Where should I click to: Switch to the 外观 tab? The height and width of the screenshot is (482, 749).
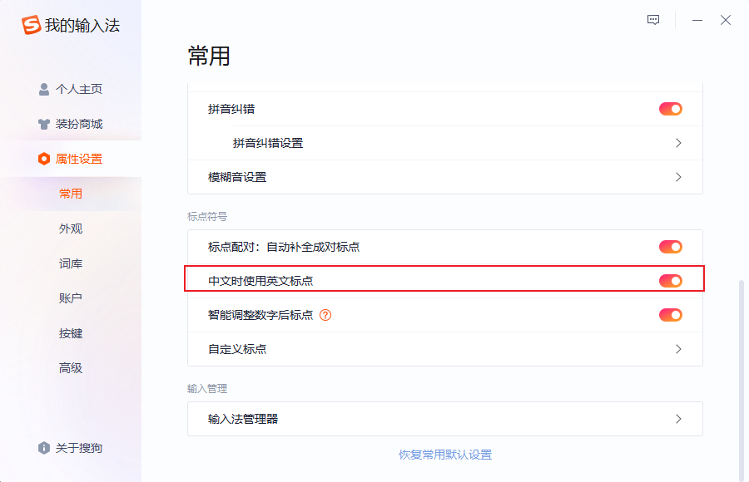point(71,229)
